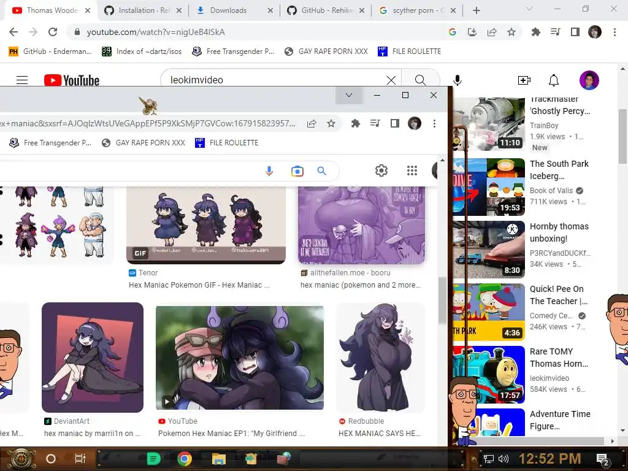Screen dimensions: 628x471
Task: Open the Windows Start steampunk button
Action: tap(21, 459)
